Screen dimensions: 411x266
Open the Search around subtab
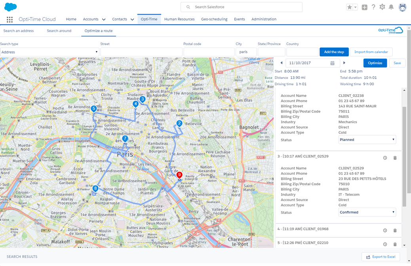pyautogui.click(x=59, y=30)
